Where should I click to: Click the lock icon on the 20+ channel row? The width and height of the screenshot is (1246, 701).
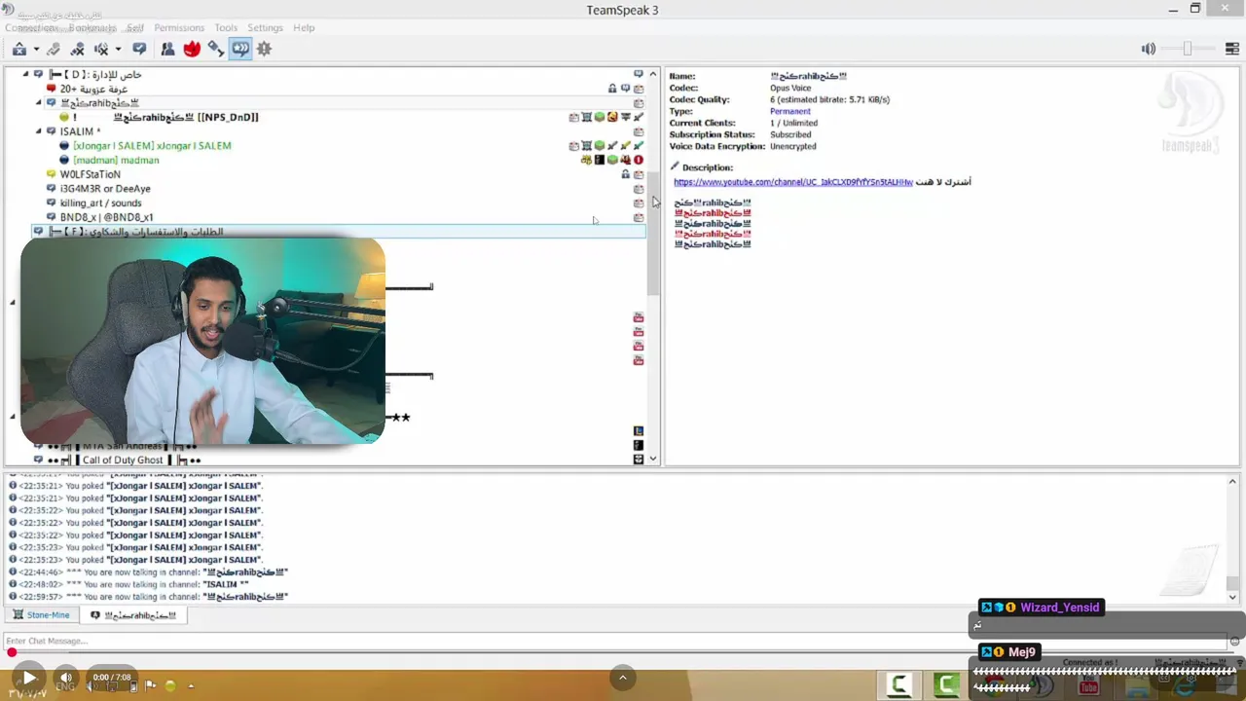(612, 89)
